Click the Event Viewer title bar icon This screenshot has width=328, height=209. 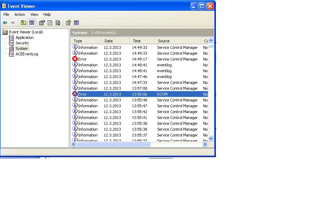4,6
